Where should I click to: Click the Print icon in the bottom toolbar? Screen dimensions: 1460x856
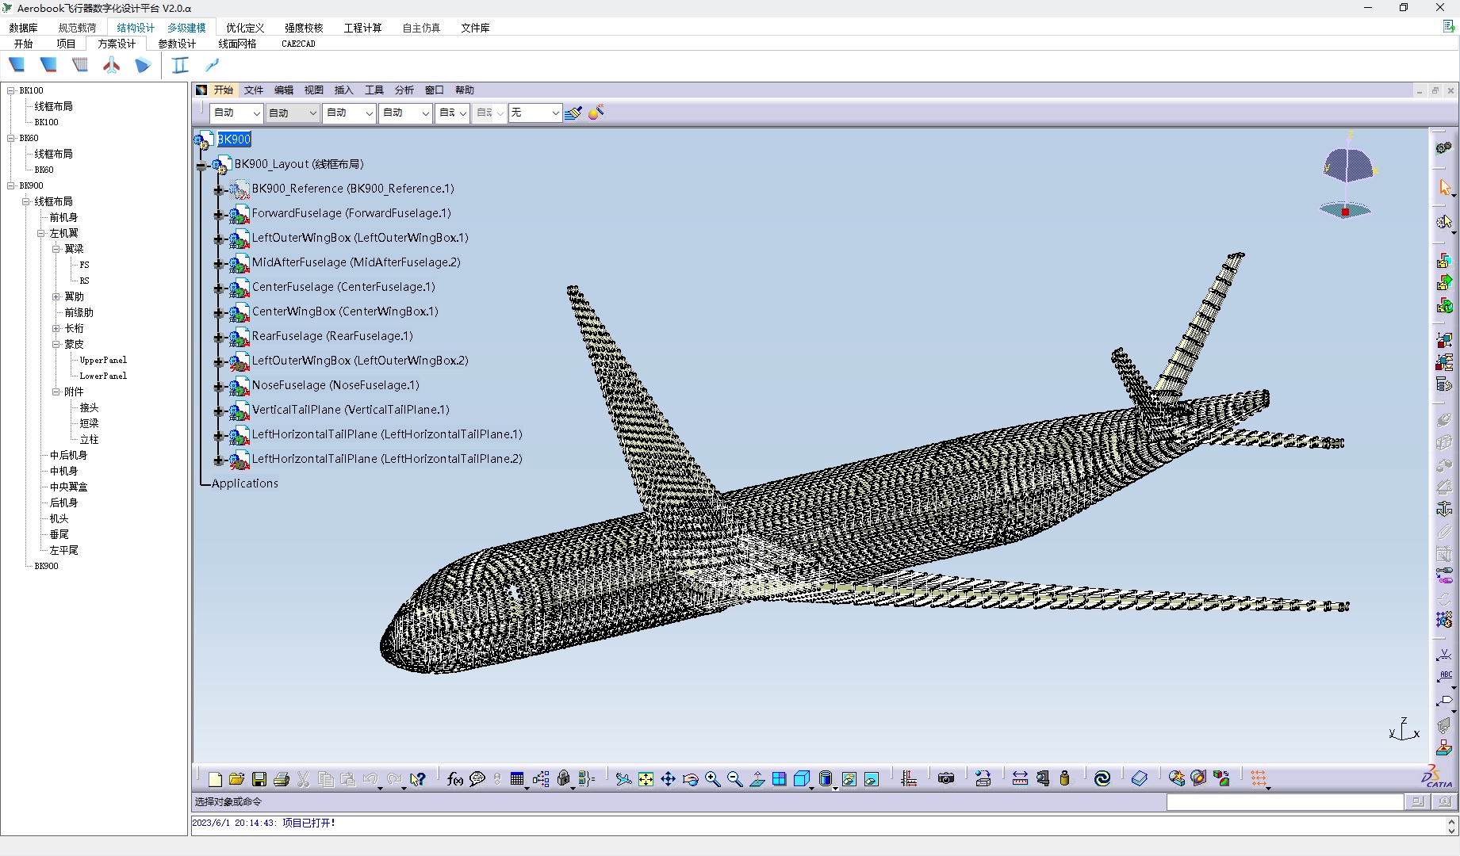[x=281, y=779]
